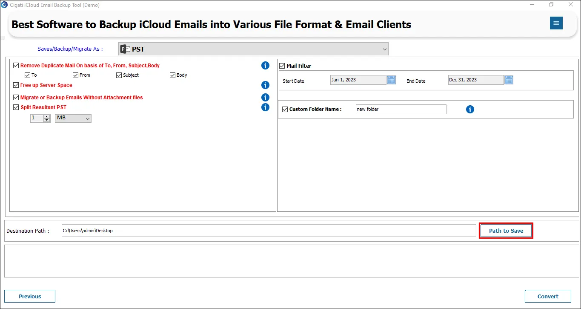The height and width of the screenshot is (309, 581).
Task: Toggle the Mail Filter checkbox
Action: tap(282, 66)
